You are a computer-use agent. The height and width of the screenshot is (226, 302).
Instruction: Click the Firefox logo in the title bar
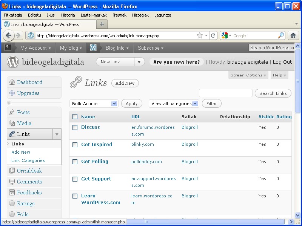click(x=5, y=6)
